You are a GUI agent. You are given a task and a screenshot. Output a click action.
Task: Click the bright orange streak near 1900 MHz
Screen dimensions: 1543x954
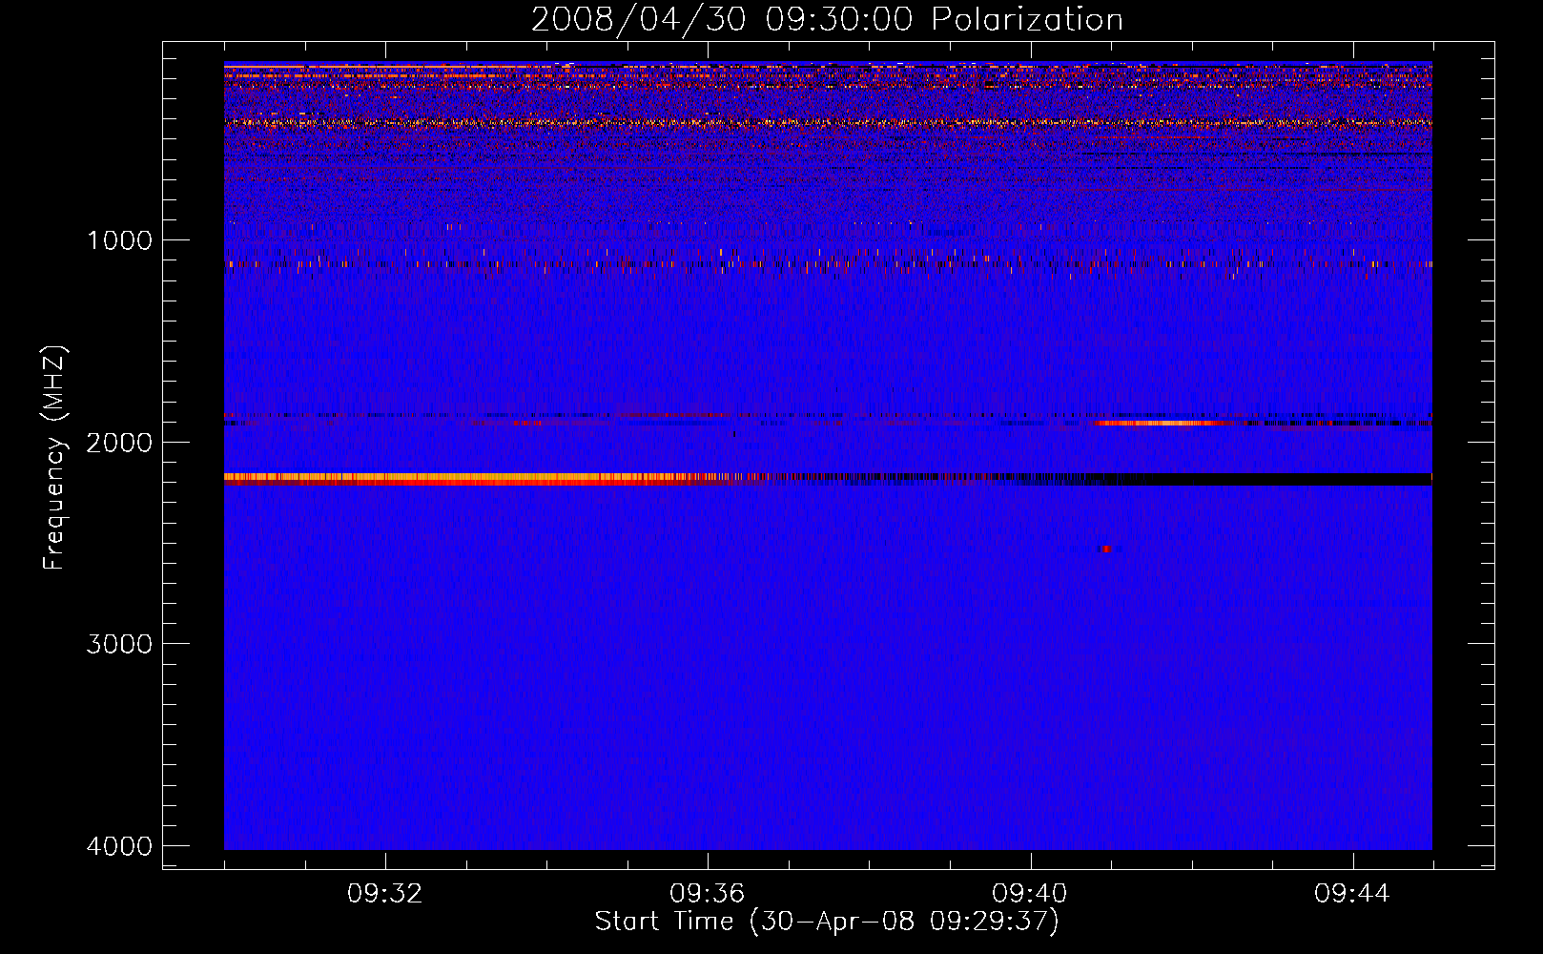click(x=1159, y=423)
